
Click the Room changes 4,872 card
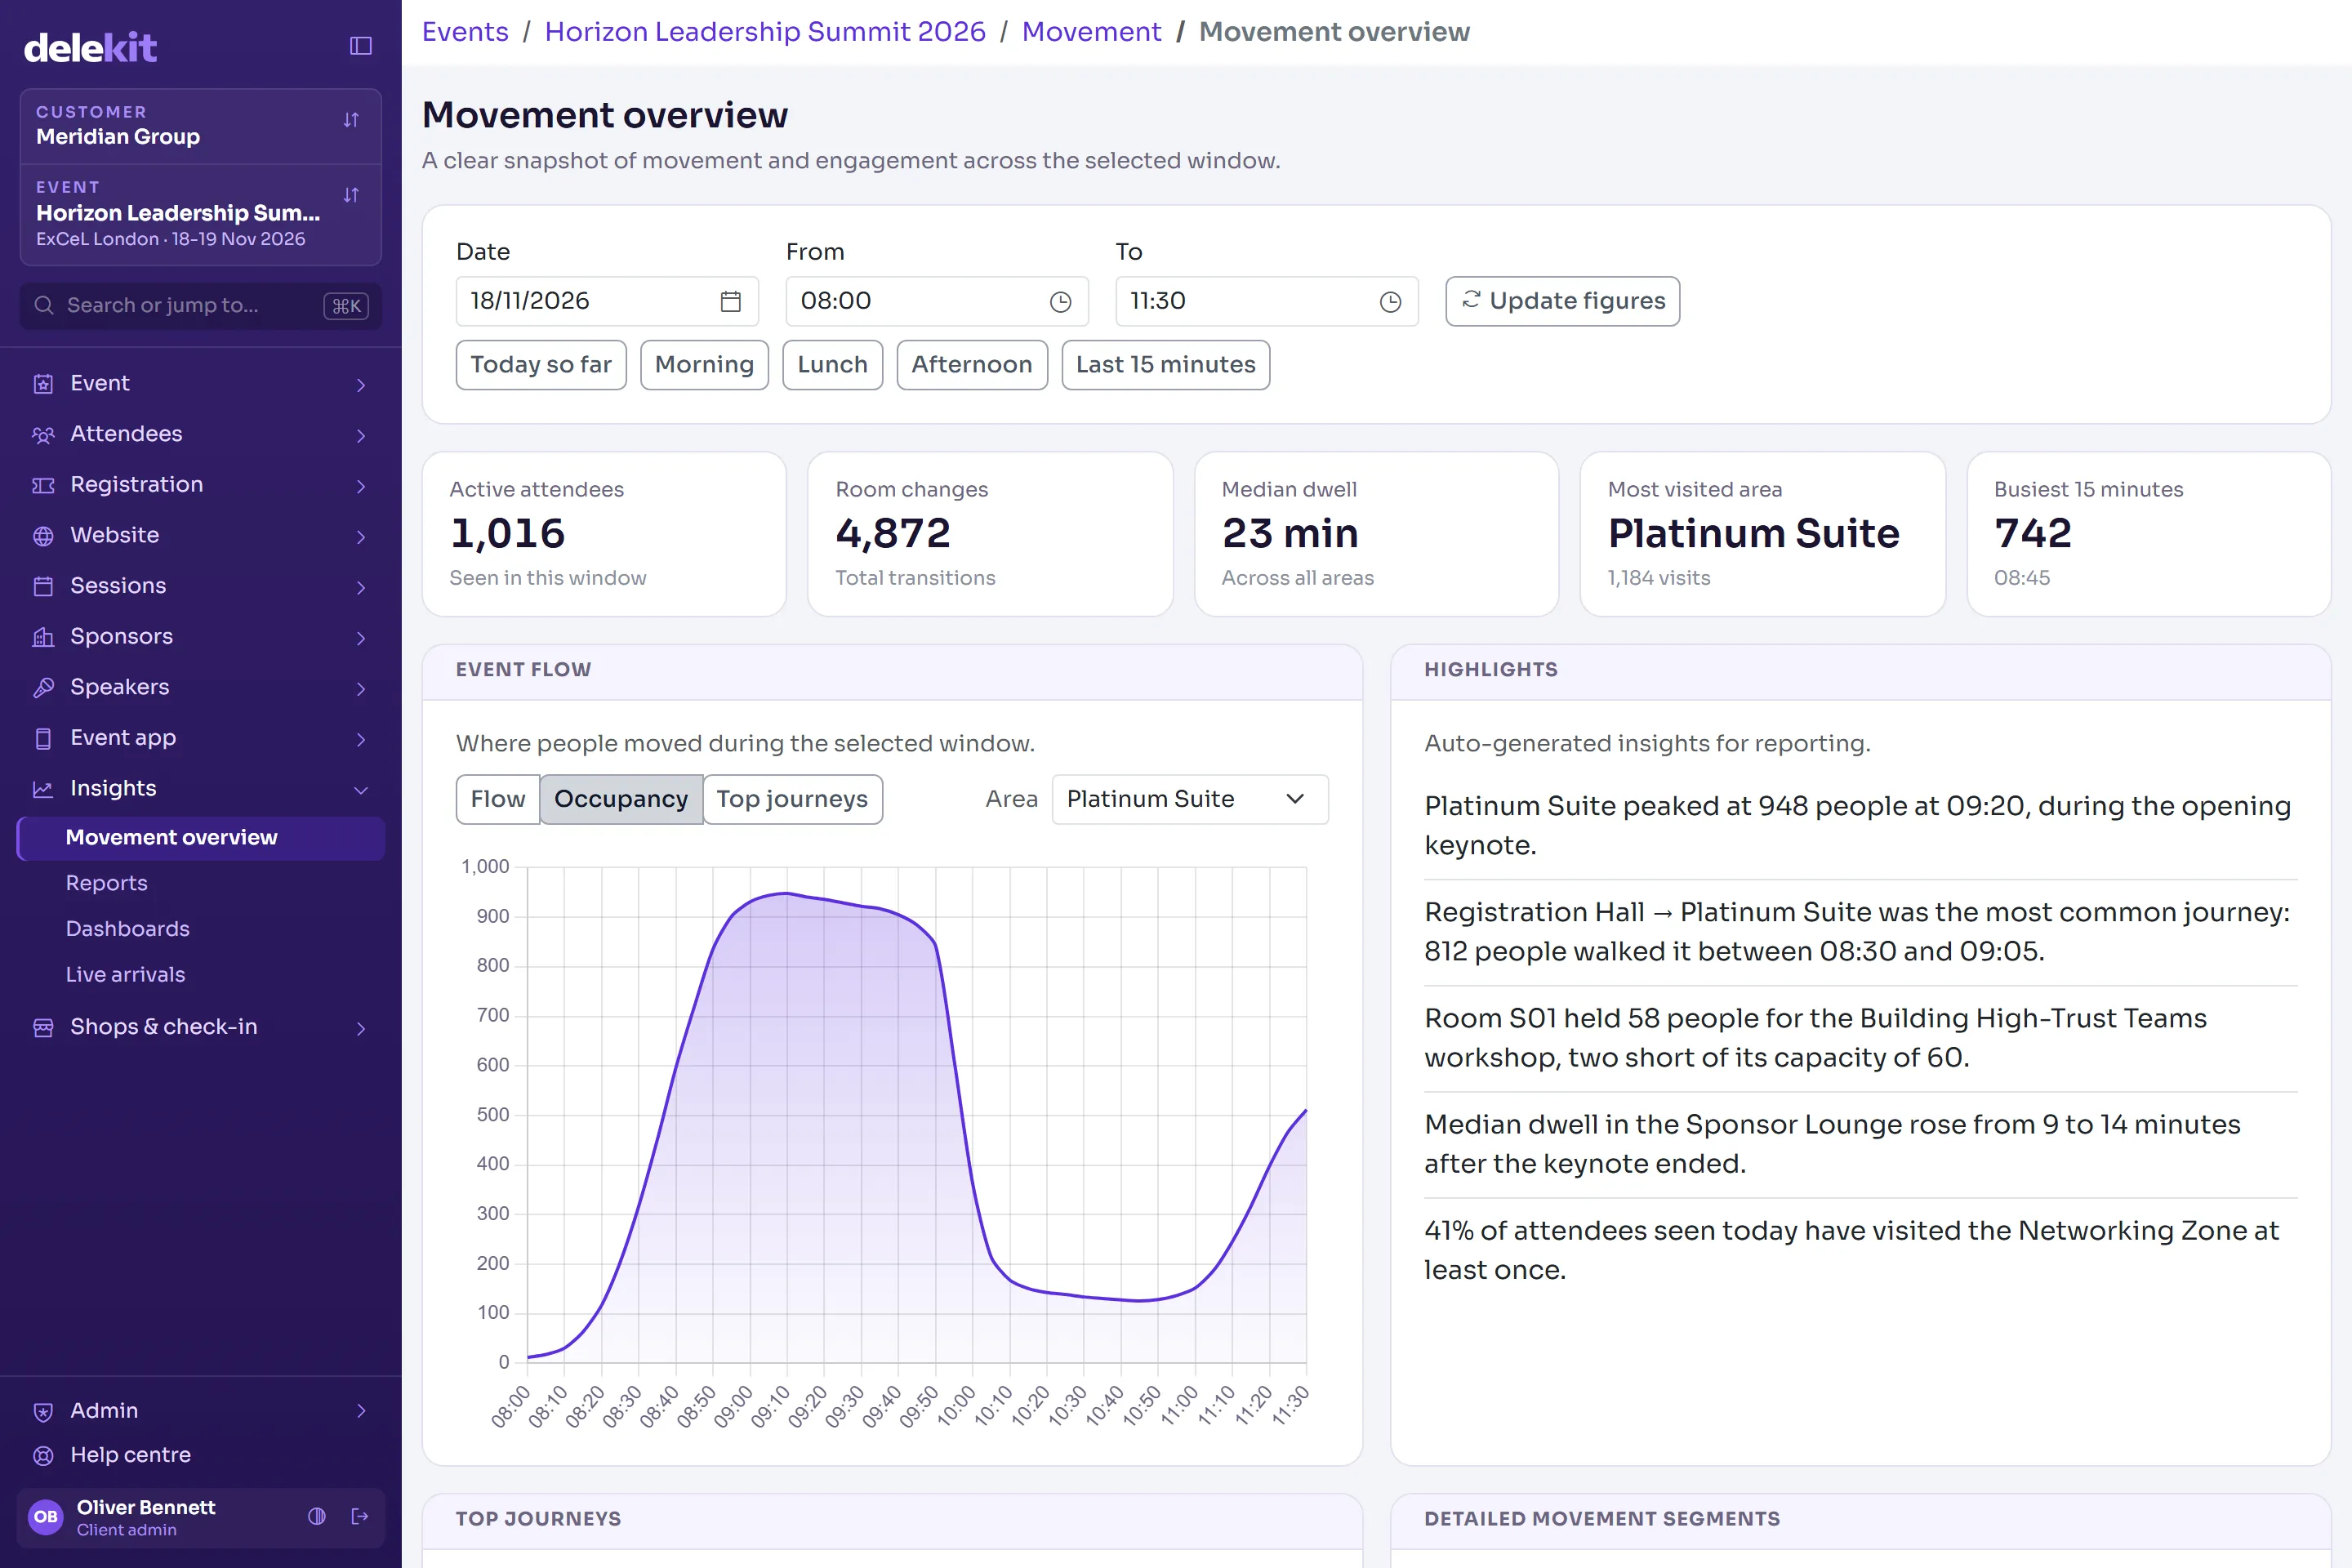click(990, 534)
